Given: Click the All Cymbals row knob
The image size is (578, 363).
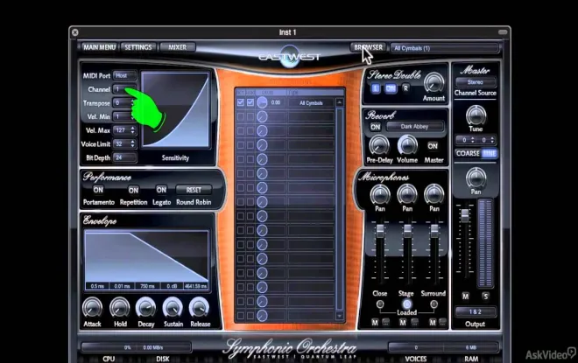Looking at the screenshot, I should tap(262, 102).
